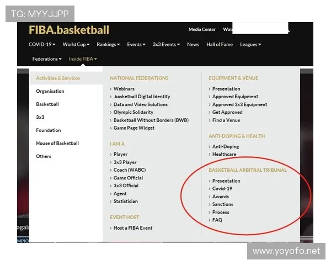This screenshot has width=331, height=265.
Task: Click the EQUIPMENT & VENUE heading
Action: click(x=233, y=78)
